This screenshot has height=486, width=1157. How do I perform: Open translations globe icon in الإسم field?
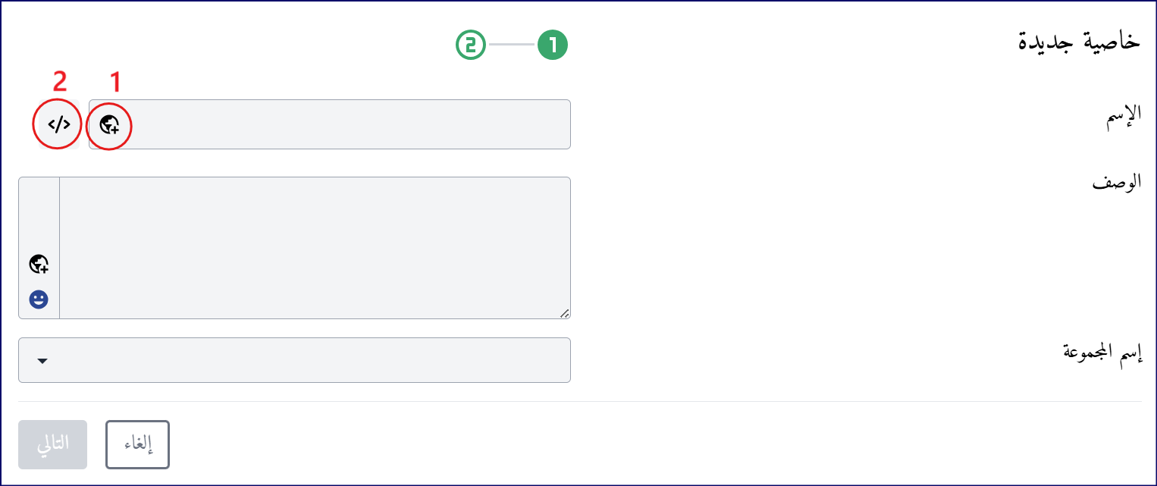(109, 124)
